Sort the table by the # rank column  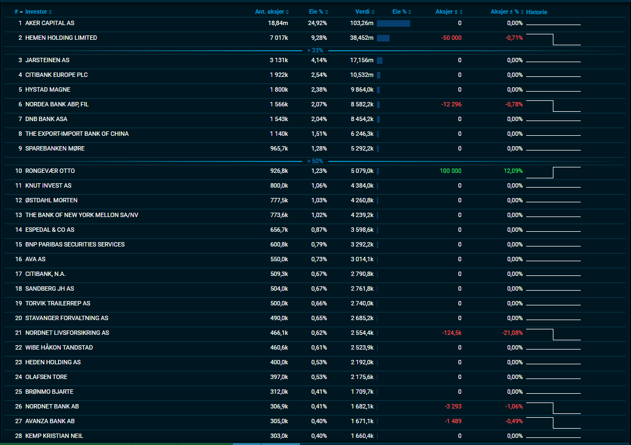[19, 11]
